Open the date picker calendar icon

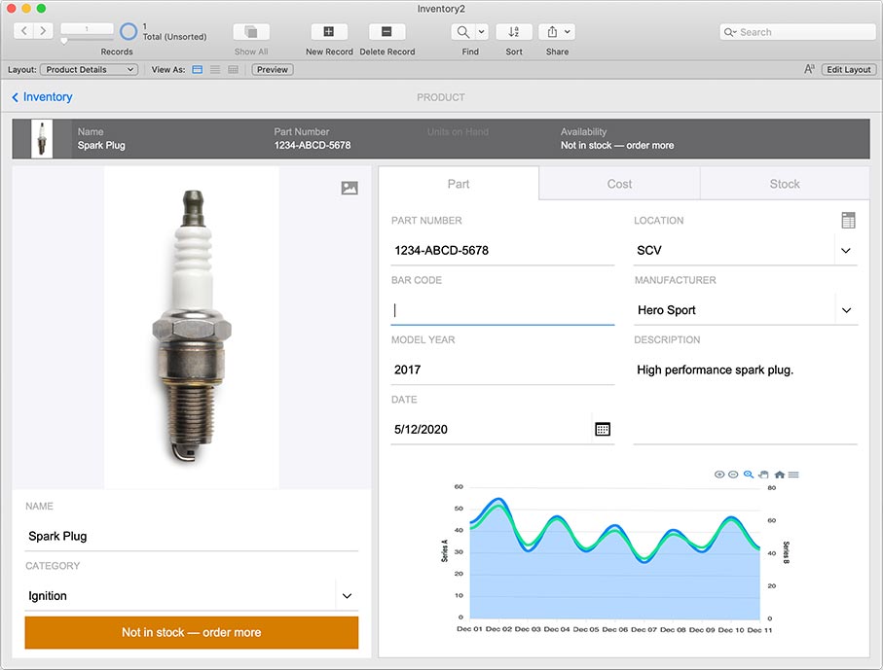(x=603, y=429)
